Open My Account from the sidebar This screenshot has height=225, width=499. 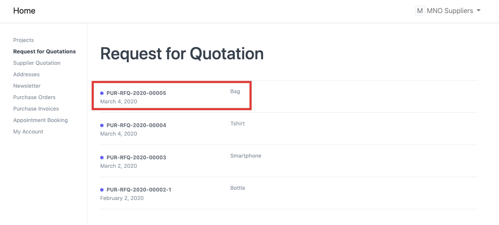click(28, 132)
